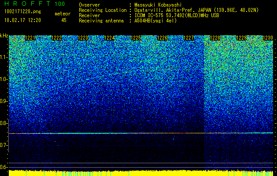
Task: Click the name Masayuki Kobayashi
Action: click(158, 5)
